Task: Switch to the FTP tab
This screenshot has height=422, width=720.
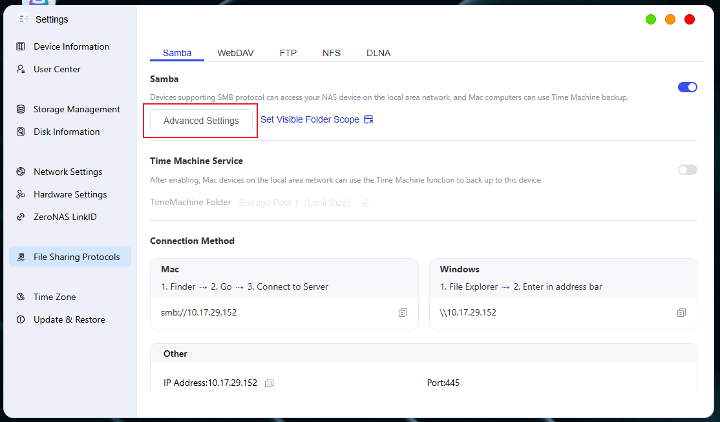Action: (288, 53)
